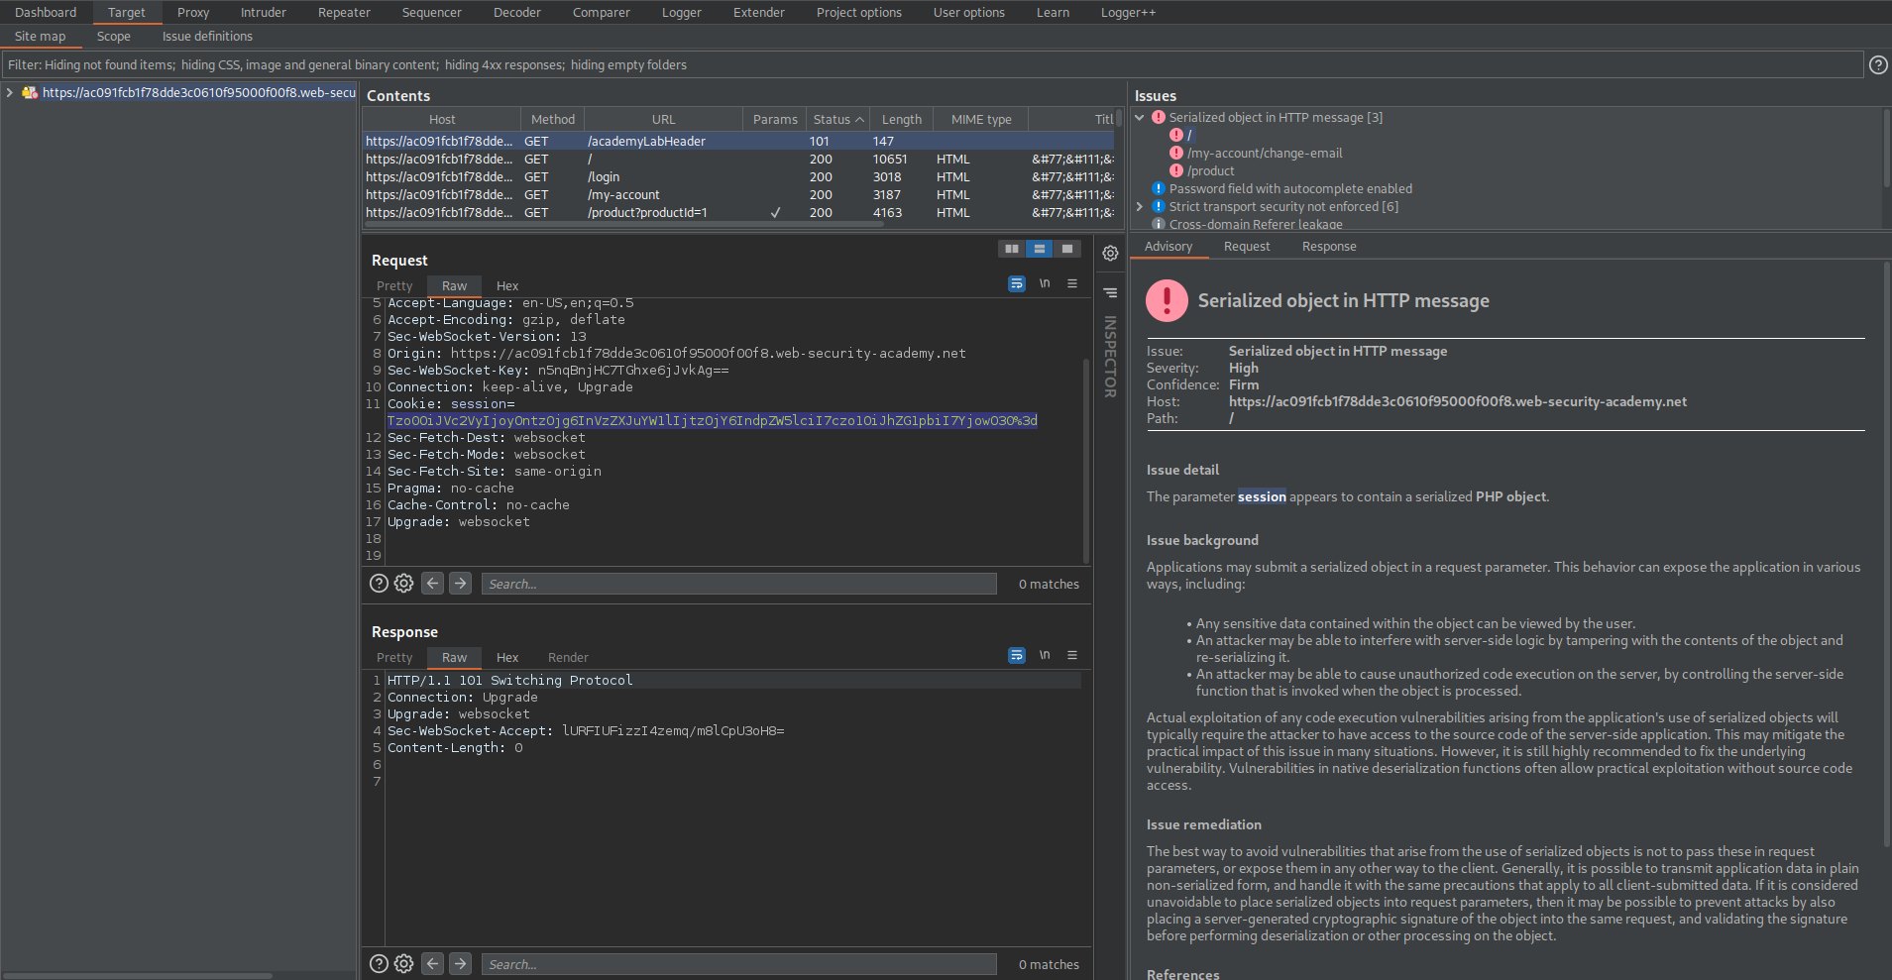Toggle non-printable characters in Response panel
Screen dimensions: 1892x980
(1045, 655)
